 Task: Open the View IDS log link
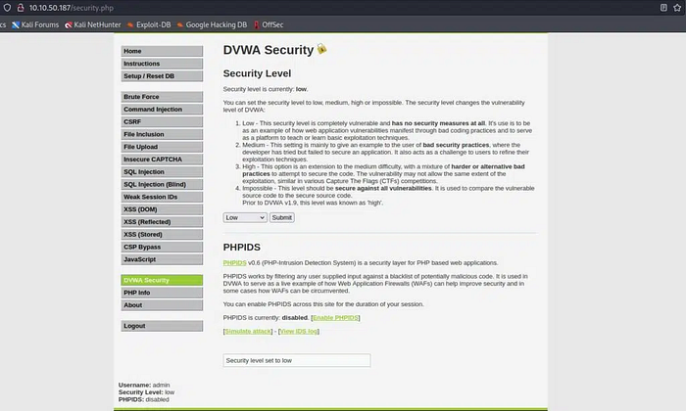[x=299, y=332]
